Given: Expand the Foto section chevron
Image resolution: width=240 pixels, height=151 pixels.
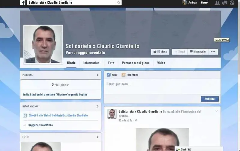Looking at the screenshot, I should coord(97,137).
